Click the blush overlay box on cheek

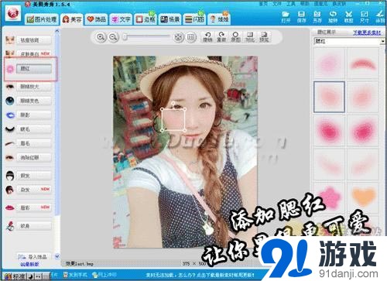[173, 120]
